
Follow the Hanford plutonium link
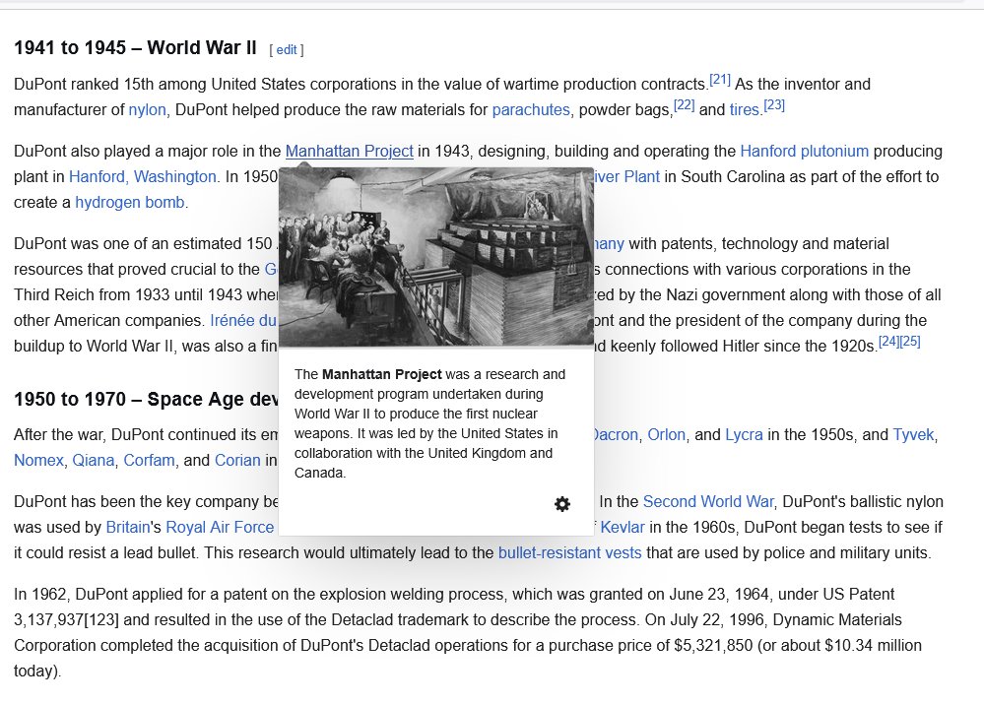[805, 152]
